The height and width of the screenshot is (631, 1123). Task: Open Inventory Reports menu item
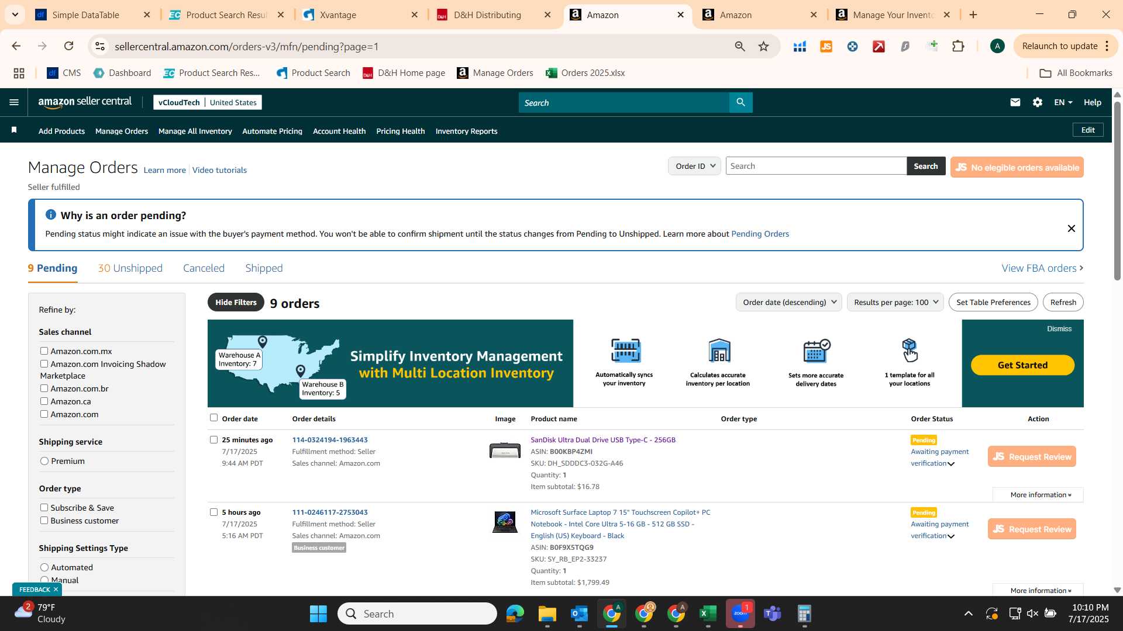pos(466,131)
